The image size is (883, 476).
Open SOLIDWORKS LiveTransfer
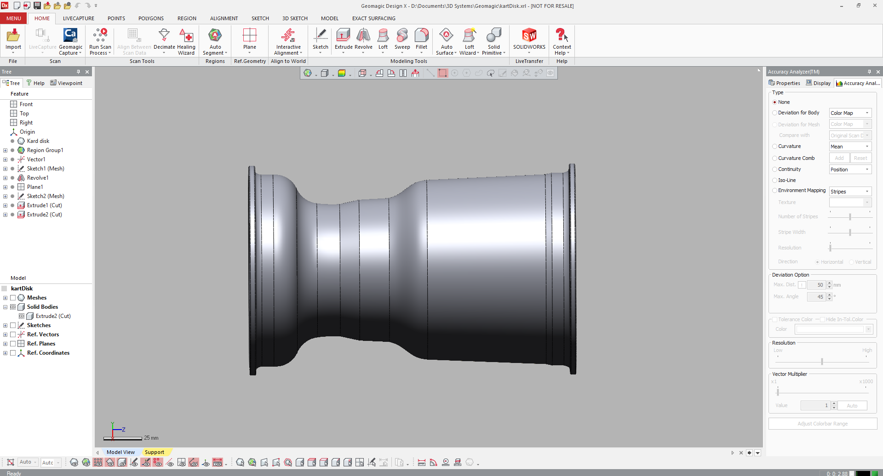coord(529,36)
